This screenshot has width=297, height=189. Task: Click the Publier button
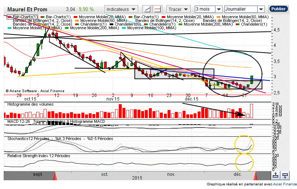[x=278, y=9]
